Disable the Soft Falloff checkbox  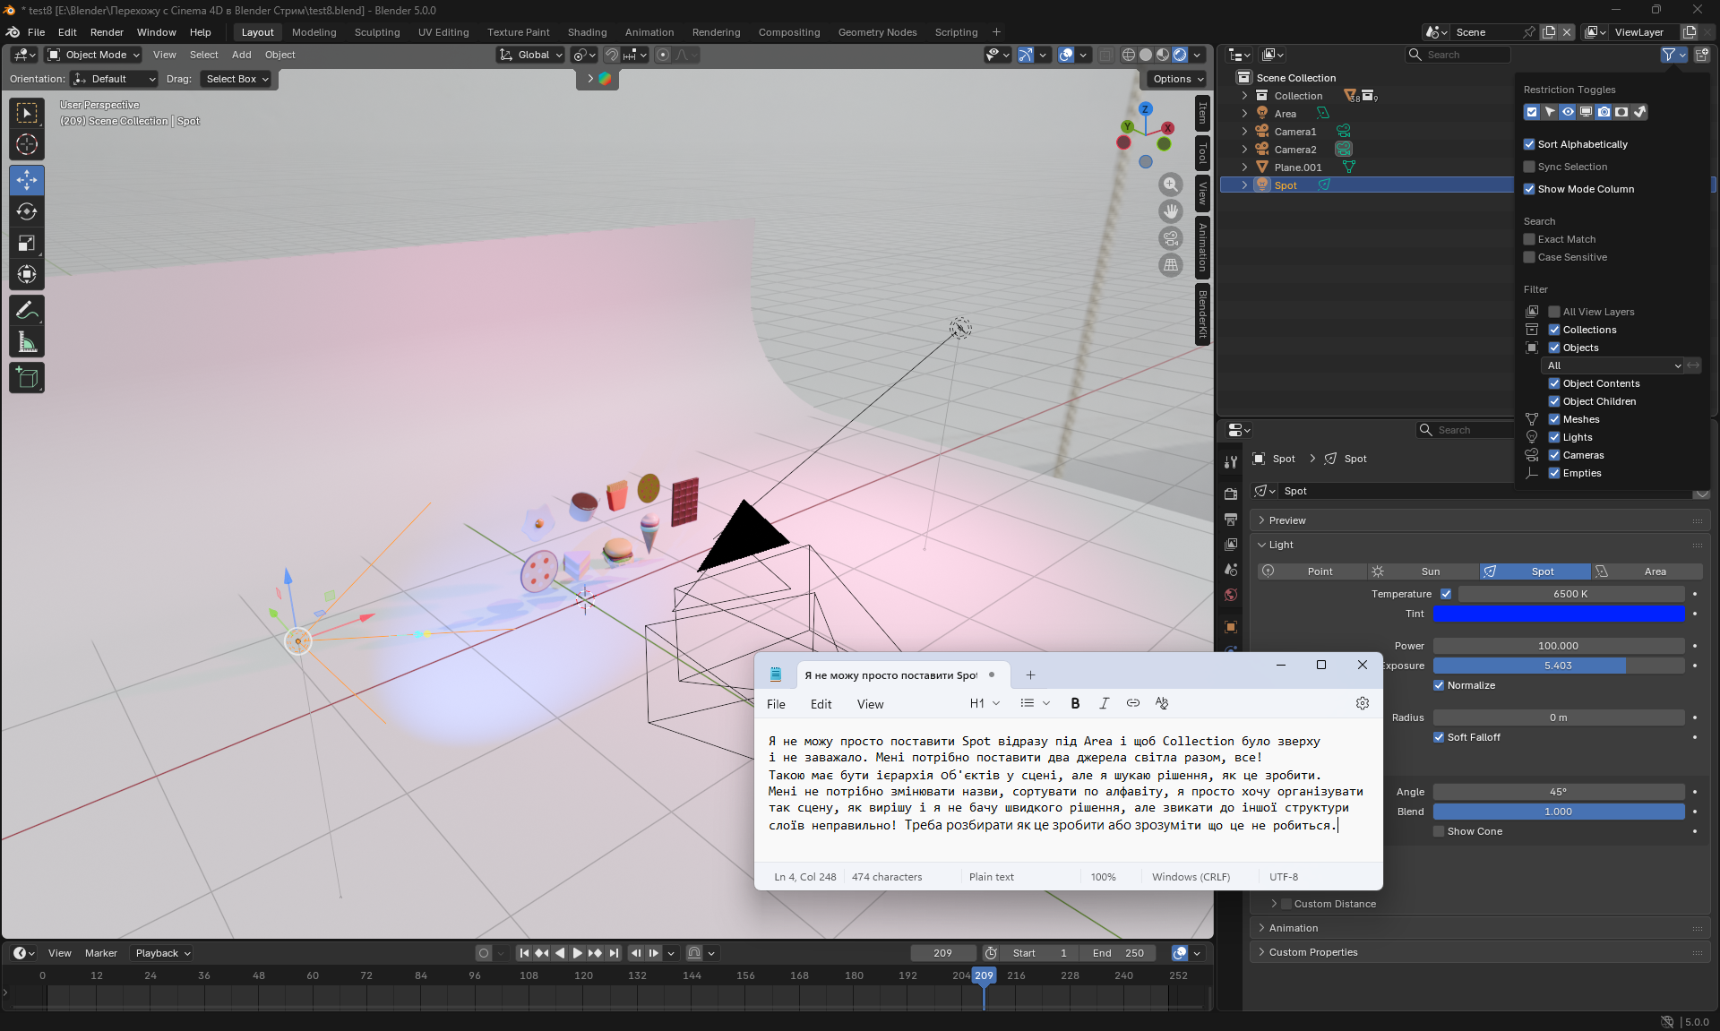pos(1439,737)
